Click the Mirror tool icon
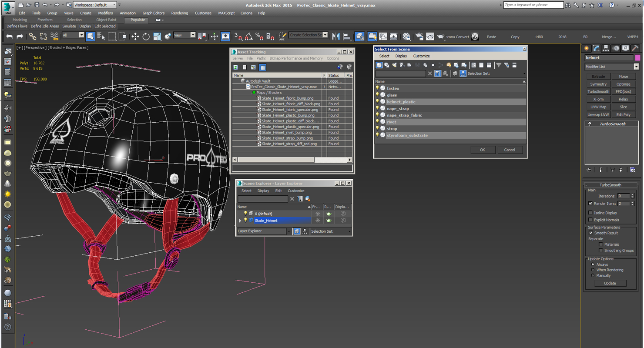Viewport: 644px width, 348px height. pyautogui.click(x=336, y=37)
